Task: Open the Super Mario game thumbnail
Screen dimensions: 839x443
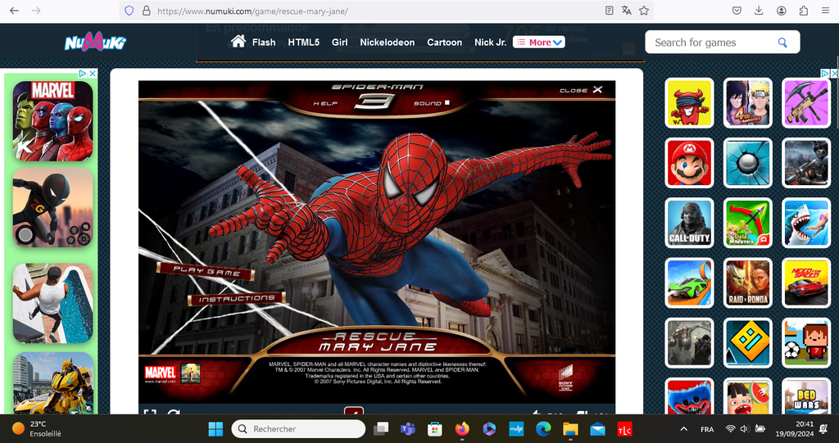Action: [x=689, y=162]
